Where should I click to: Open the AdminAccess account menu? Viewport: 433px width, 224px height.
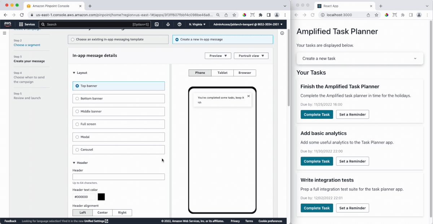(248, 24)
